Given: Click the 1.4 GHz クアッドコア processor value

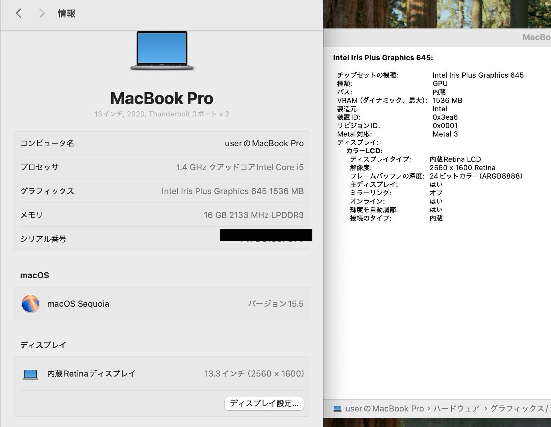Looking at the screenshot, I should click(240, 167).
